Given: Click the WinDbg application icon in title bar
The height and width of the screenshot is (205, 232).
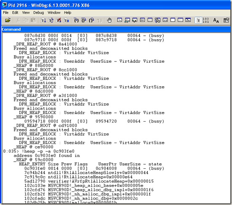Looking at the screenshot, I should point(4,5).
